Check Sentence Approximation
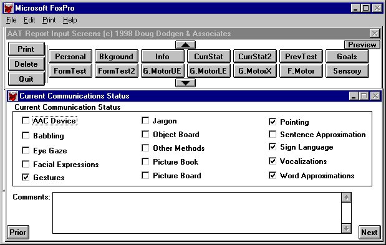 click(273, 134)
